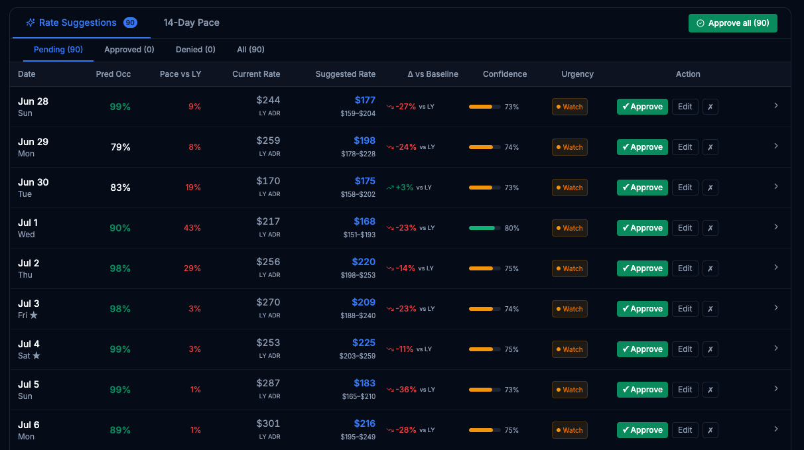Expand the Jul 2 row details chevron
The width and height of the screenshot is (804, 450).
(x=775, y=267)
